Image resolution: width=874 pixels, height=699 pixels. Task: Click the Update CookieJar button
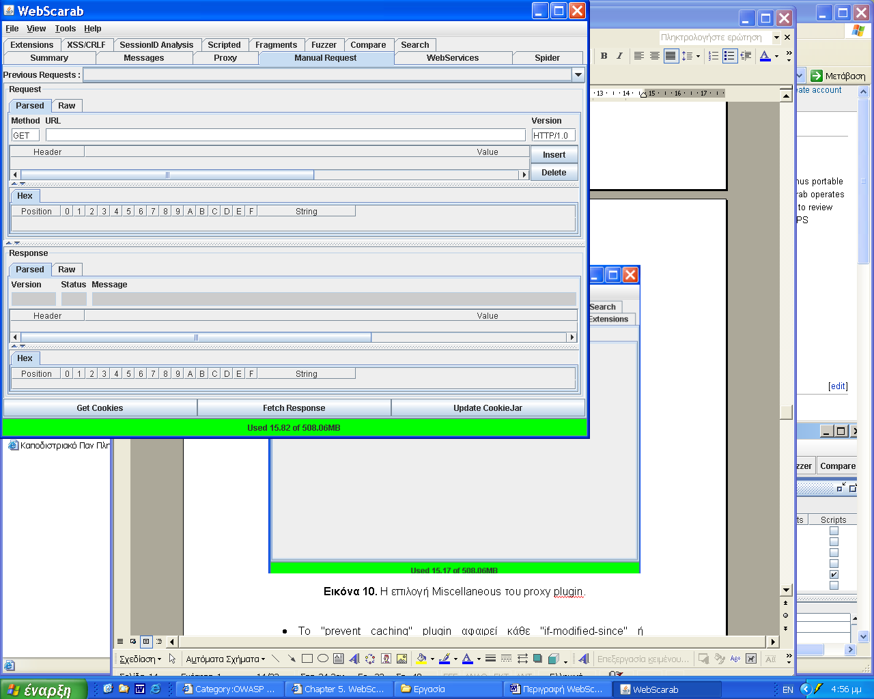pos(488,408)
